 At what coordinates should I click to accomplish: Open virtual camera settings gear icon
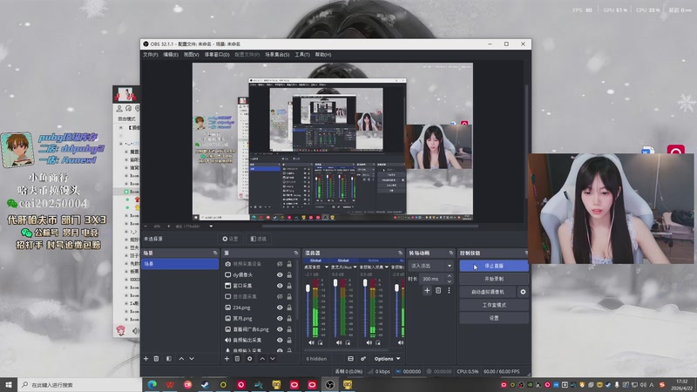(524, 292)
